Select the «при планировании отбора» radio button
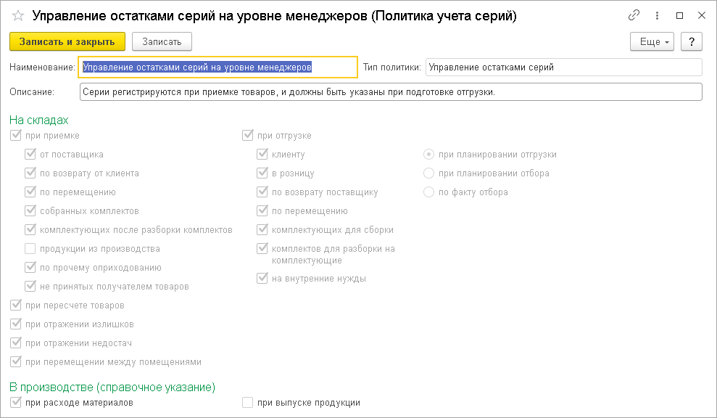The height and width of the screenshot is (418, 717). pyautogui.click(x=428, y=173)
